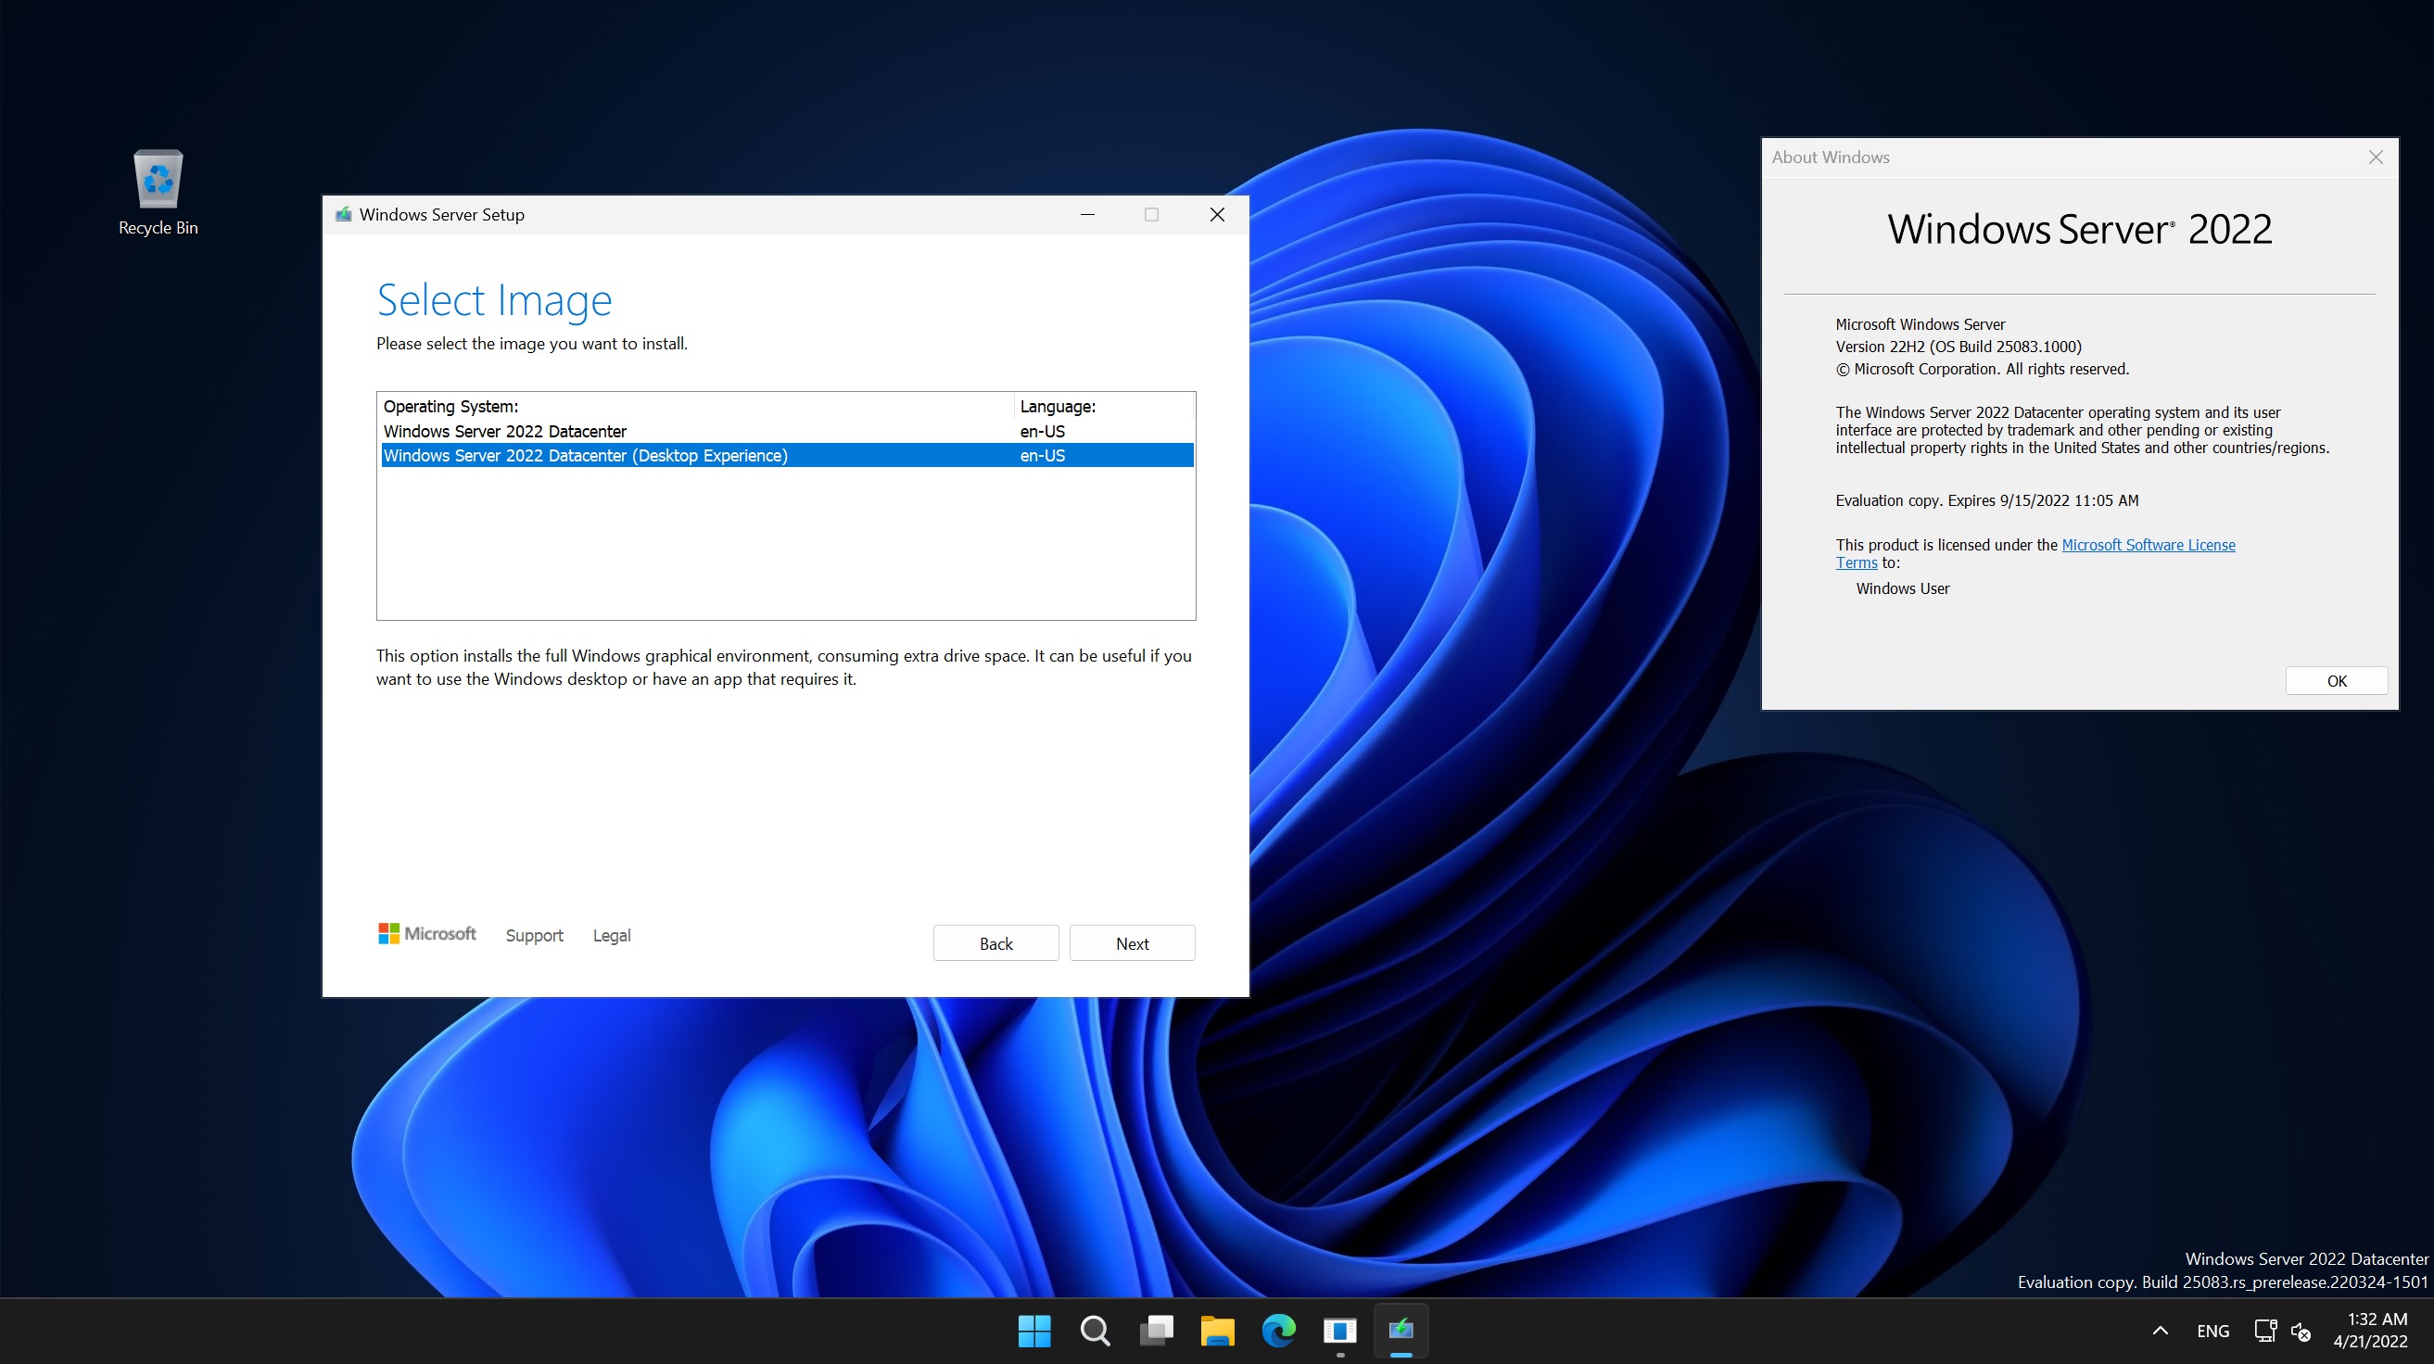Open the network icon in the system tray

pos(2265,1331)
